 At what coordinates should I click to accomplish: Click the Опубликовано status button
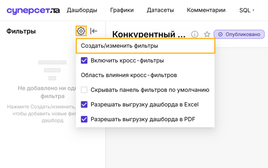click(x=239, y=34)
